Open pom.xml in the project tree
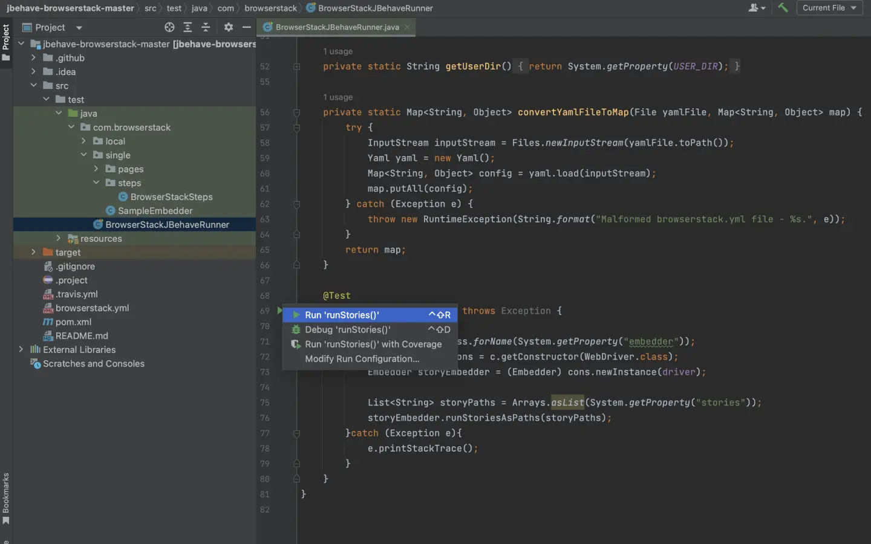Viewport: 871px width, 544px height. (73, 322)
